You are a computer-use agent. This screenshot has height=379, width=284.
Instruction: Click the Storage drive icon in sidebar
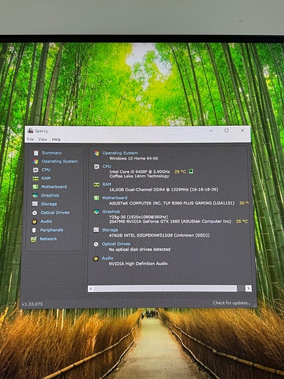[x=35, y=204]
